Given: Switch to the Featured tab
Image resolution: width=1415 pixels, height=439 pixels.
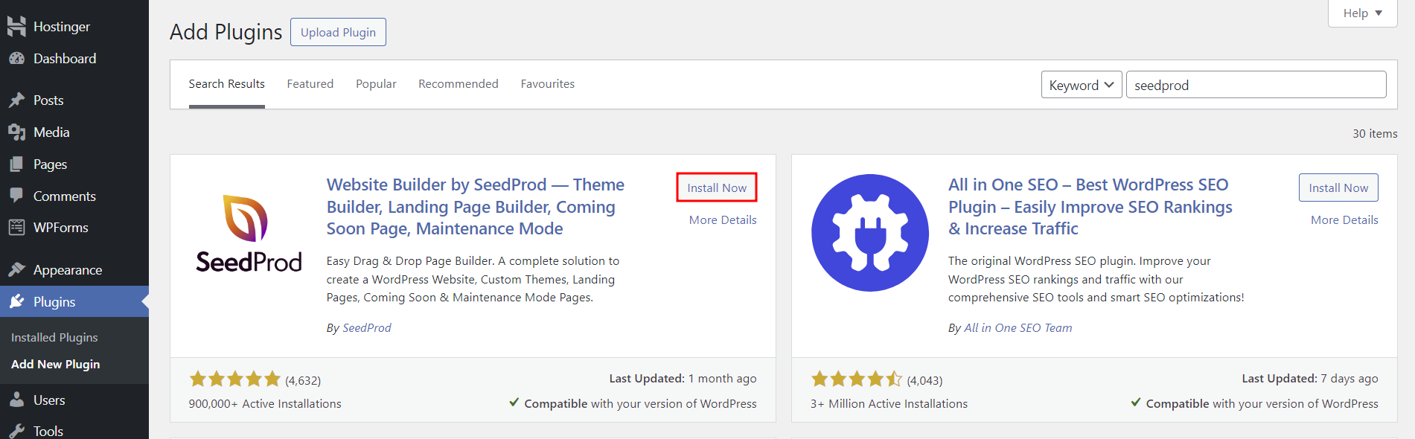Looking at the screenshot, I should (310, 84).
